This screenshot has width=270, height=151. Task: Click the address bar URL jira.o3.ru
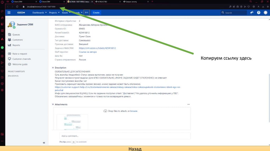click(x=41, y=7)
